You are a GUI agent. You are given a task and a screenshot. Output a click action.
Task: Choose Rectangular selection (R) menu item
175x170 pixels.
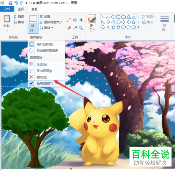point(46,44)
